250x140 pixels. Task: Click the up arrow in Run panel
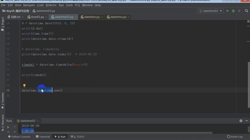click(15, 127)
